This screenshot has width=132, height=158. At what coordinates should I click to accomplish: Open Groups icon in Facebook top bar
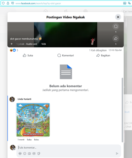click(85, 11)
